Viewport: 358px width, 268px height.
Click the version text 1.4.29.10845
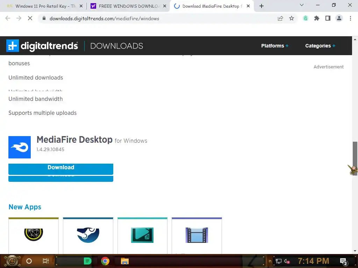pos(50,149)
